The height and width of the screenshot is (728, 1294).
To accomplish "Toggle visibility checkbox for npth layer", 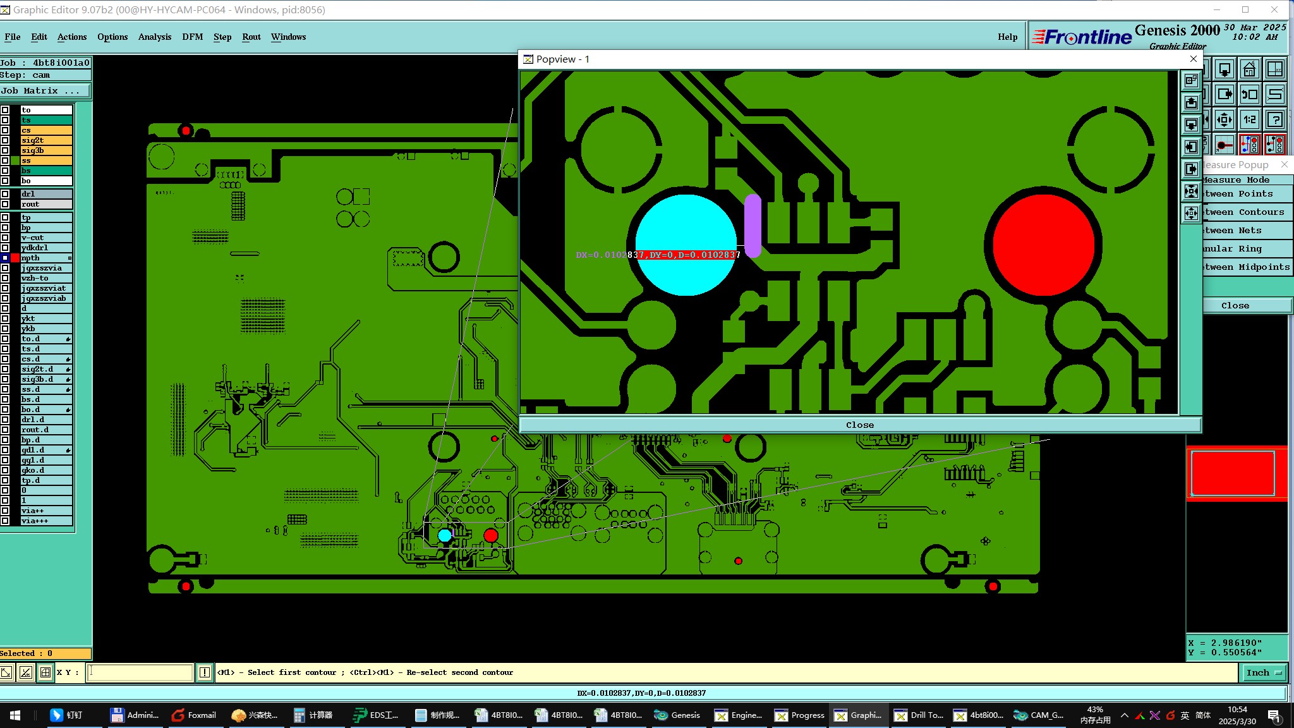I will [x=5, y=258].
